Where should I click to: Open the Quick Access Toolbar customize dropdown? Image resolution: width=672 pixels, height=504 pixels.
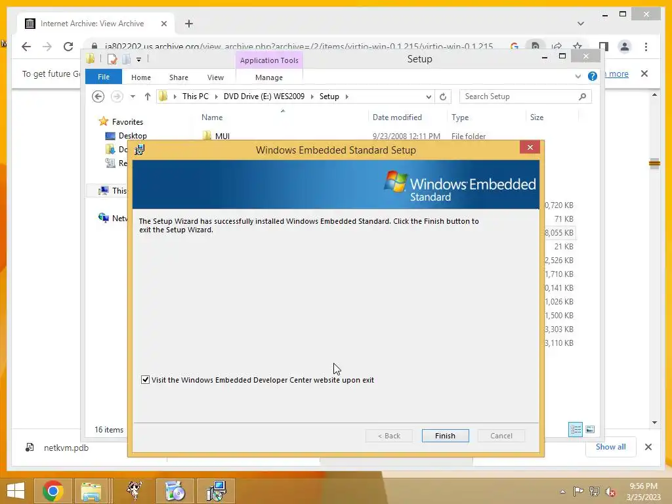point(139,60)
